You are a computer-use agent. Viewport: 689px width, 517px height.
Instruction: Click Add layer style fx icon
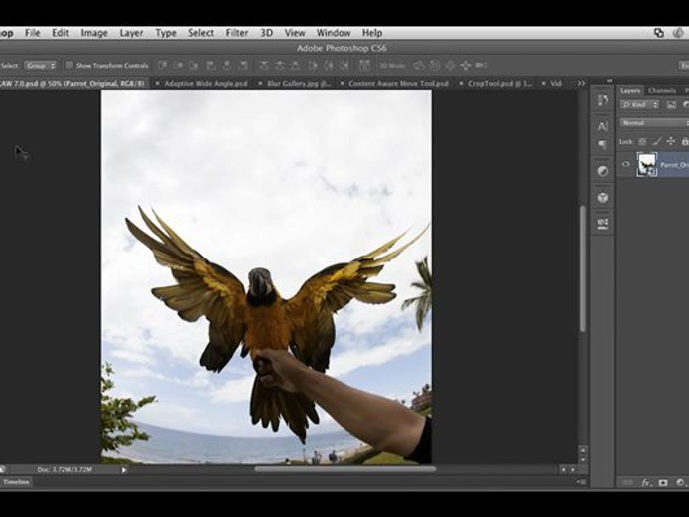point(645,482)
